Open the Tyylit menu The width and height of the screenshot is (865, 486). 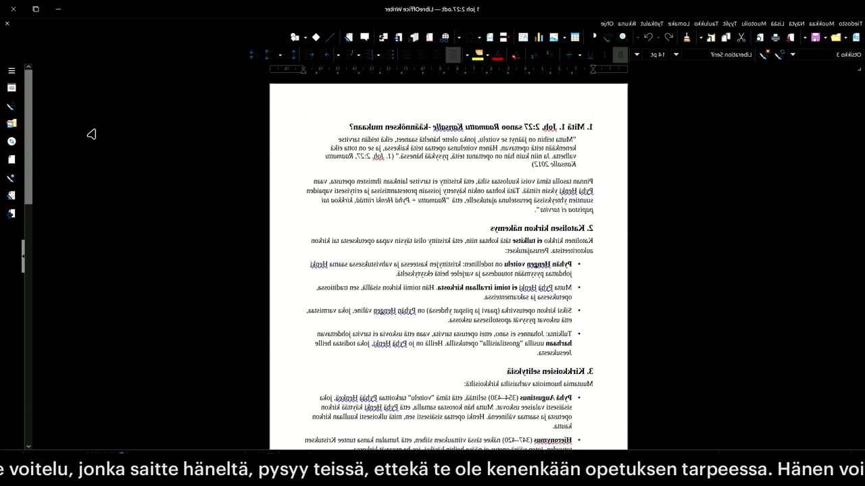click(730, 23)
